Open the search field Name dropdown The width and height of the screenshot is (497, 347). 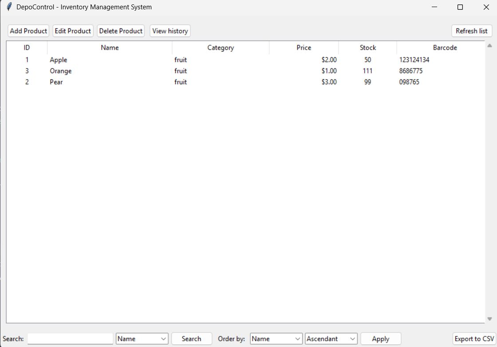142,339
